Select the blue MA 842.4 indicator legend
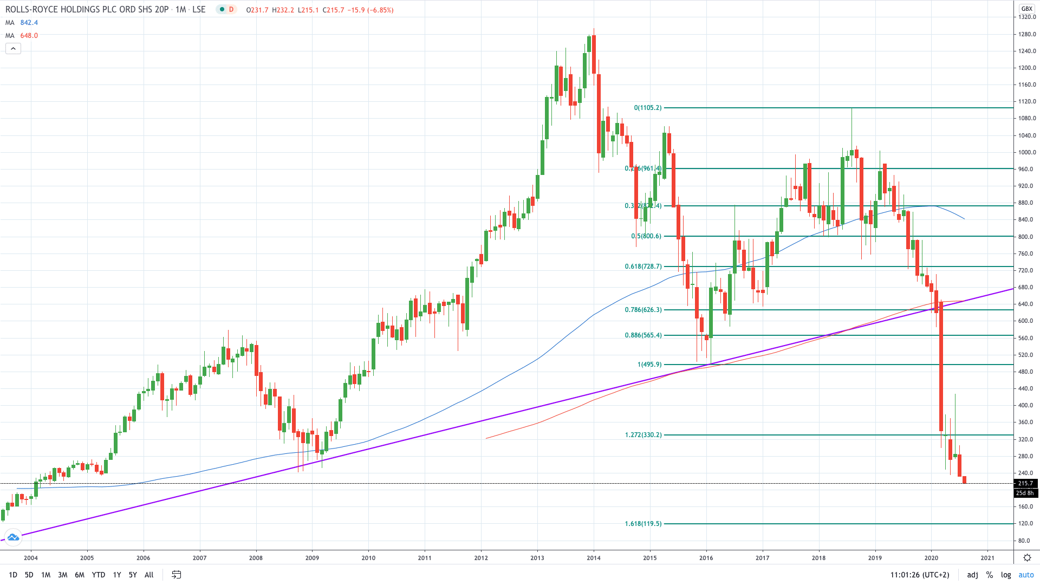This screenshot has height=585, width=1040. click(22, 23)
